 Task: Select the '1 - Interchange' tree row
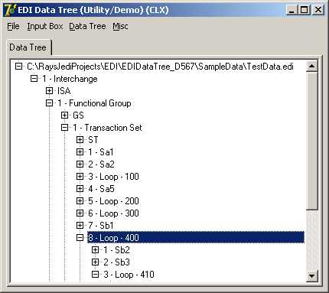(70, 79)
